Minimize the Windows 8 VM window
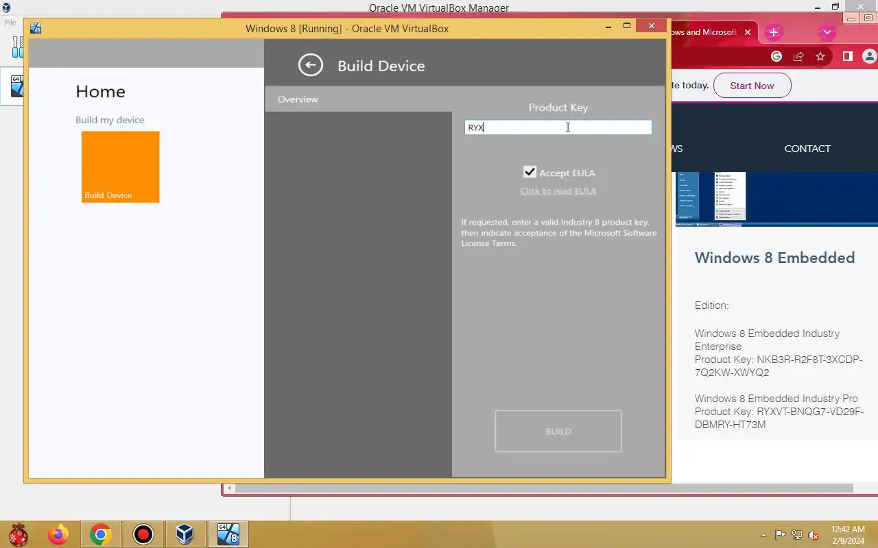Viewport: 878px width, 548px height. click(x=608, y=26)
